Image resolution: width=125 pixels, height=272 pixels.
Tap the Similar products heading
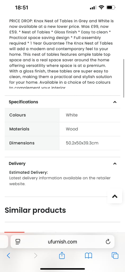tap(35, 210)
